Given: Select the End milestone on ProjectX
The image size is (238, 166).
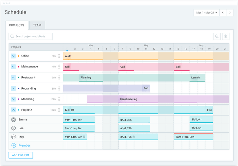Looking at the screenshot, I should (209, 110).
